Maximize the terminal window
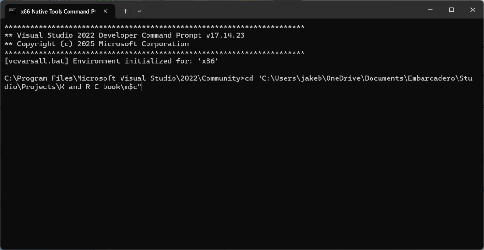 coord(451,9)
